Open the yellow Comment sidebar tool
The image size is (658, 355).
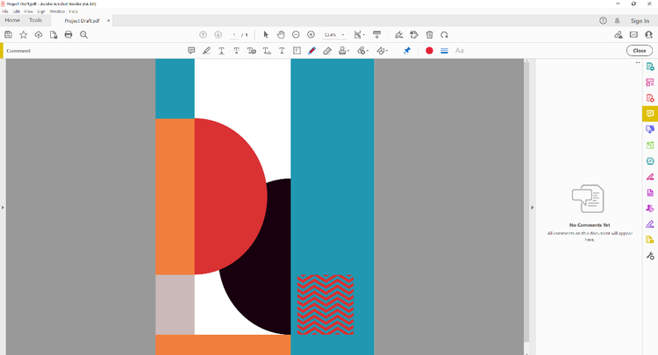pos(650,114)
